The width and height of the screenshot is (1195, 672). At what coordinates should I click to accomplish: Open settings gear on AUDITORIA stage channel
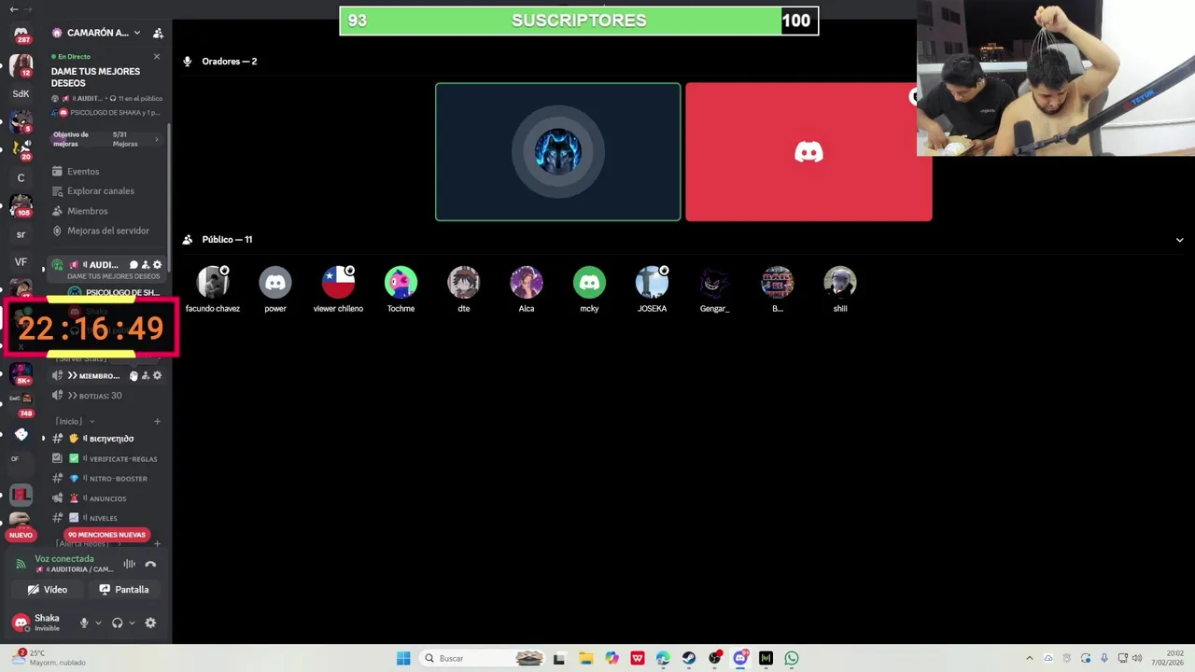pyautogui.click(x=157, y=265)
